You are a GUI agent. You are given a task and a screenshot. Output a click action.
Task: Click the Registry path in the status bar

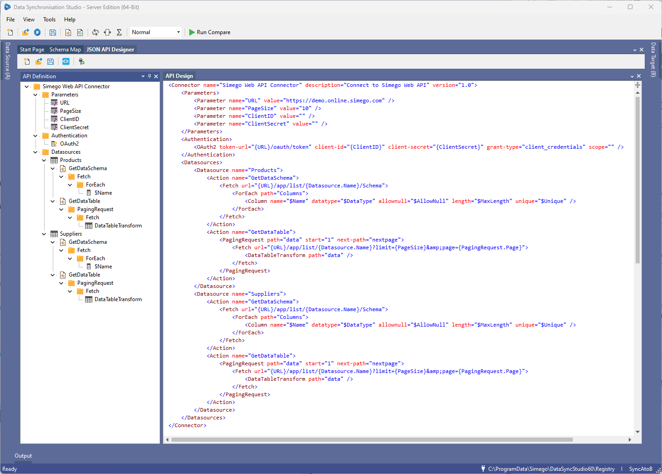[x=551, y=469]
